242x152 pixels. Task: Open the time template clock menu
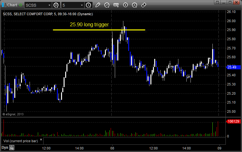click(x=88, y=5)
